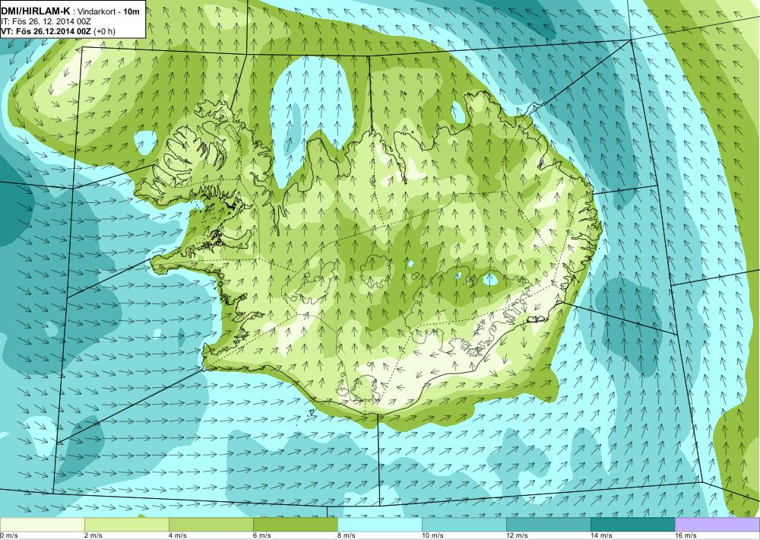Click the 12-14 m/s teal legend swatch
Screen dimensions: 760x540
549,524
